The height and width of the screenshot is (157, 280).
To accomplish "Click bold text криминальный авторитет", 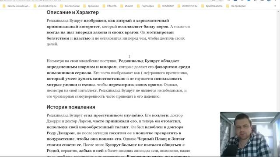I will [73, 27].
